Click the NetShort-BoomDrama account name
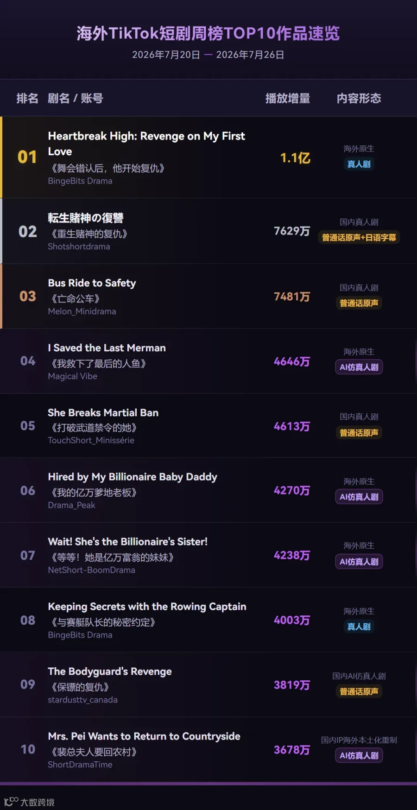 92,570
